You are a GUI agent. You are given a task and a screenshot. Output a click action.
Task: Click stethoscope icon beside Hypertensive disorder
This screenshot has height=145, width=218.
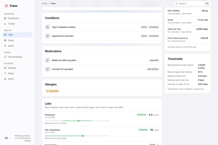point(47,36)
